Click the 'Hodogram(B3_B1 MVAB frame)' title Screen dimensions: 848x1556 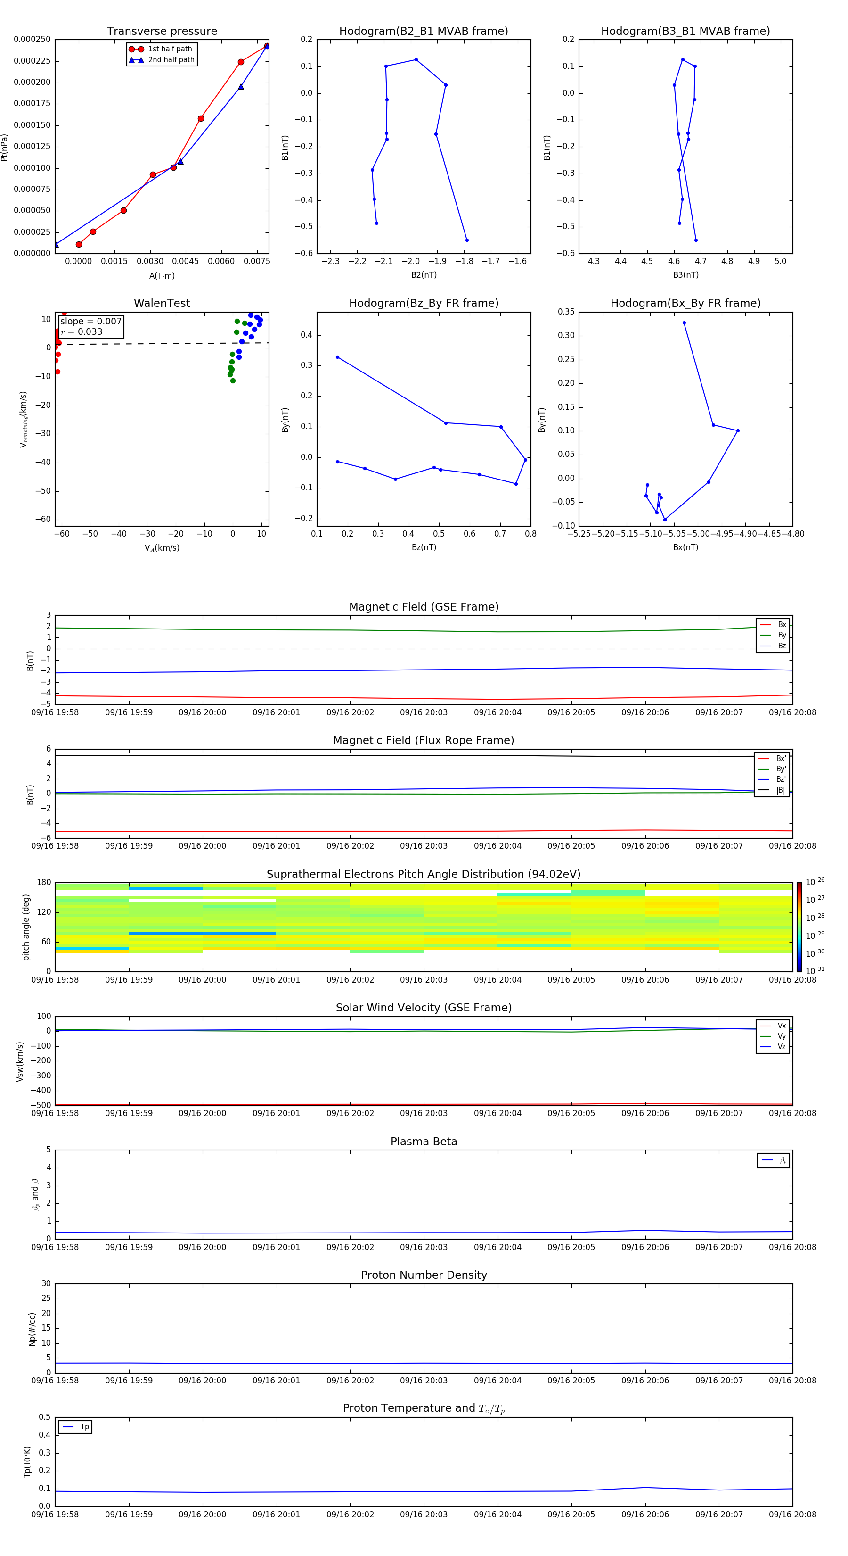(x=685, y=32)
